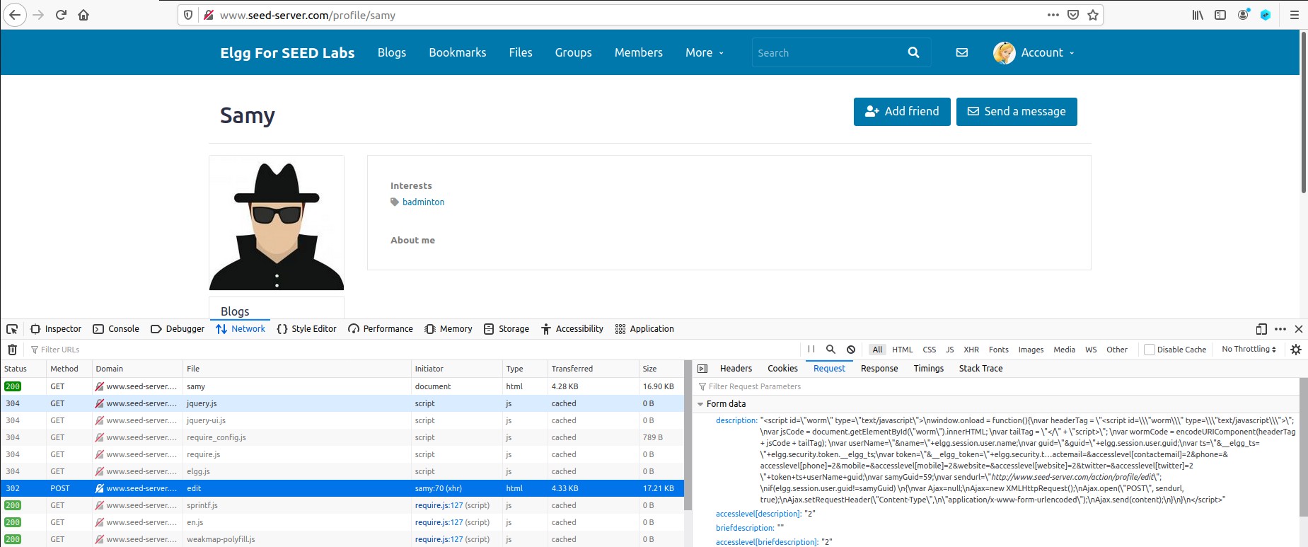The image size is (1308, 547).
Task: Collapse the Form data section
Action: (700, 404)
